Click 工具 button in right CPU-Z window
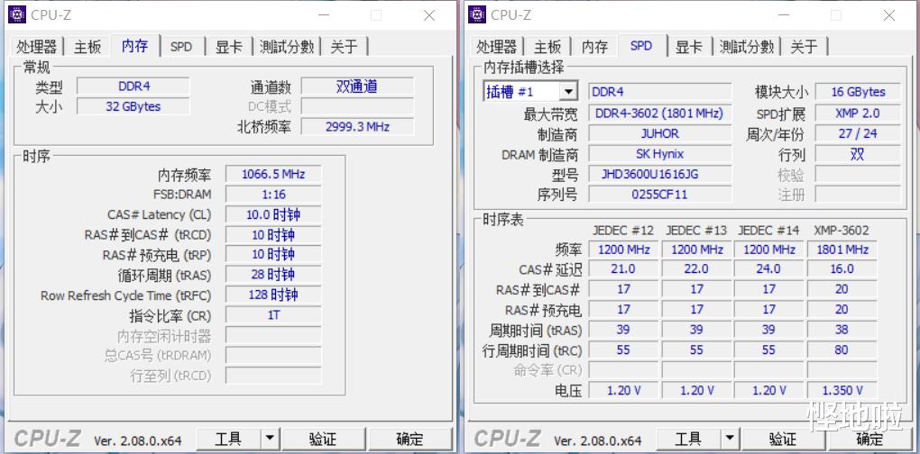This screenshot has width=920, height=454. pyautogui.click(x=688, y=439)
